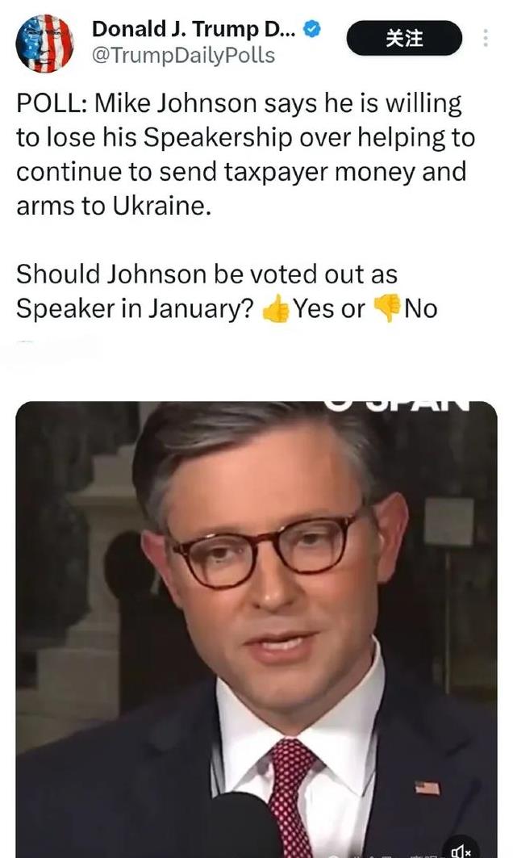This screenshot has height=858, width=513.
Task: Click the word Ukraine in the tweet
Action: [162, 206]
